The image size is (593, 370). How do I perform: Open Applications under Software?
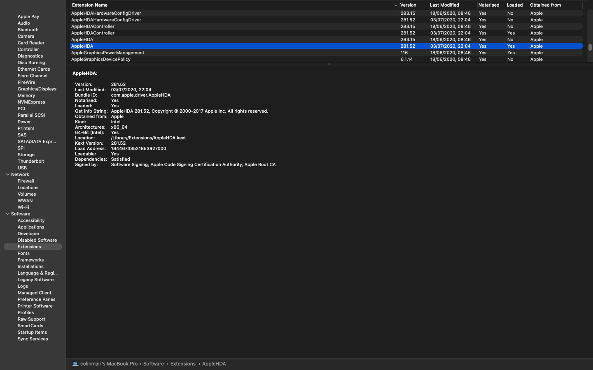pyautogui.click(x=31, y=227)
